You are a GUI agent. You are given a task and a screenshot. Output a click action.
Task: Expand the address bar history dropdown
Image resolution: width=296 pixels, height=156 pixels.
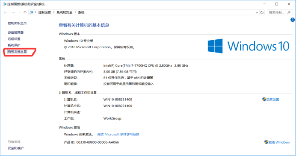point(257,13)
